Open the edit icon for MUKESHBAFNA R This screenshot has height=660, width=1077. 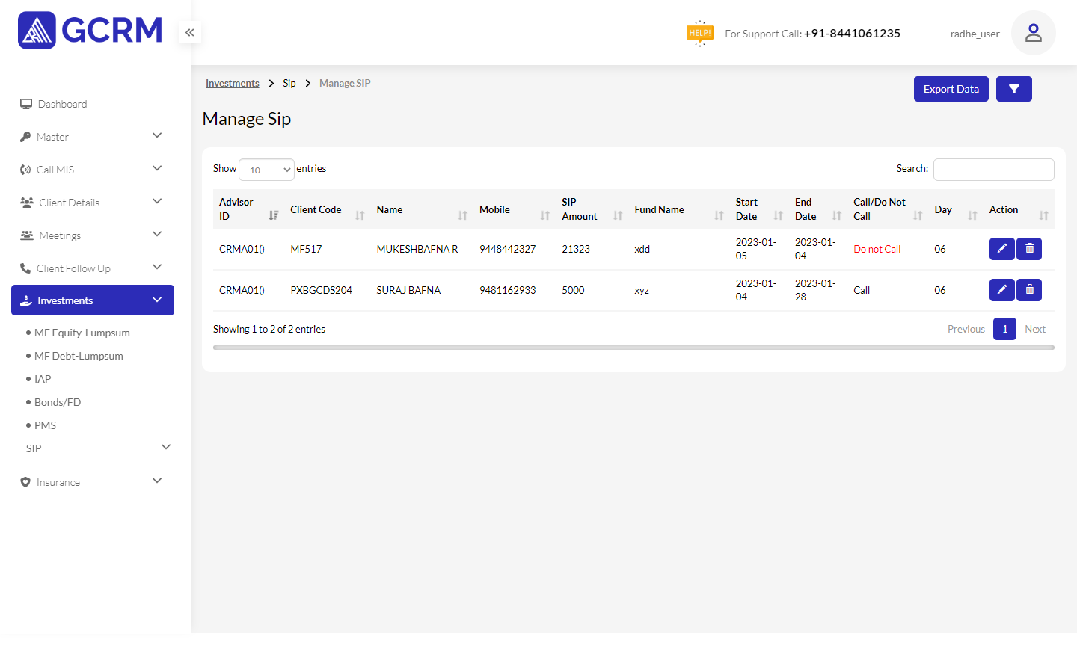click(1001, 248)
